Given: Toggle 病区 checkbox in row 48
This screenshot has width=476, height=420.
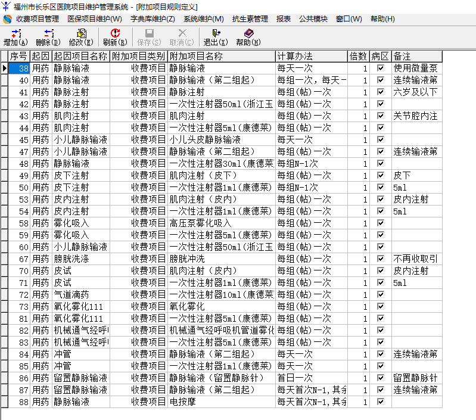Looking at the screenshot, I should point(380,163).
